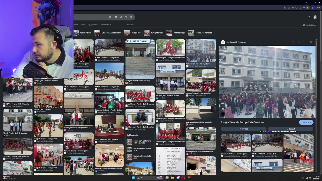Open Discord from the taskbar

tap(178, 178)
